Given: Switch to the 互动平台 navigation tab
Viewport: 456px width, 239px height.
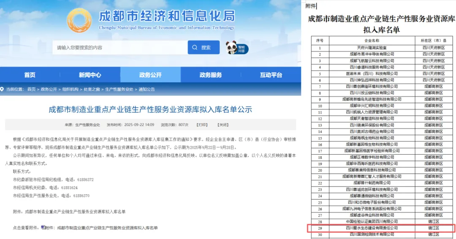Looking at the screenshot, I should coord(271,75).
